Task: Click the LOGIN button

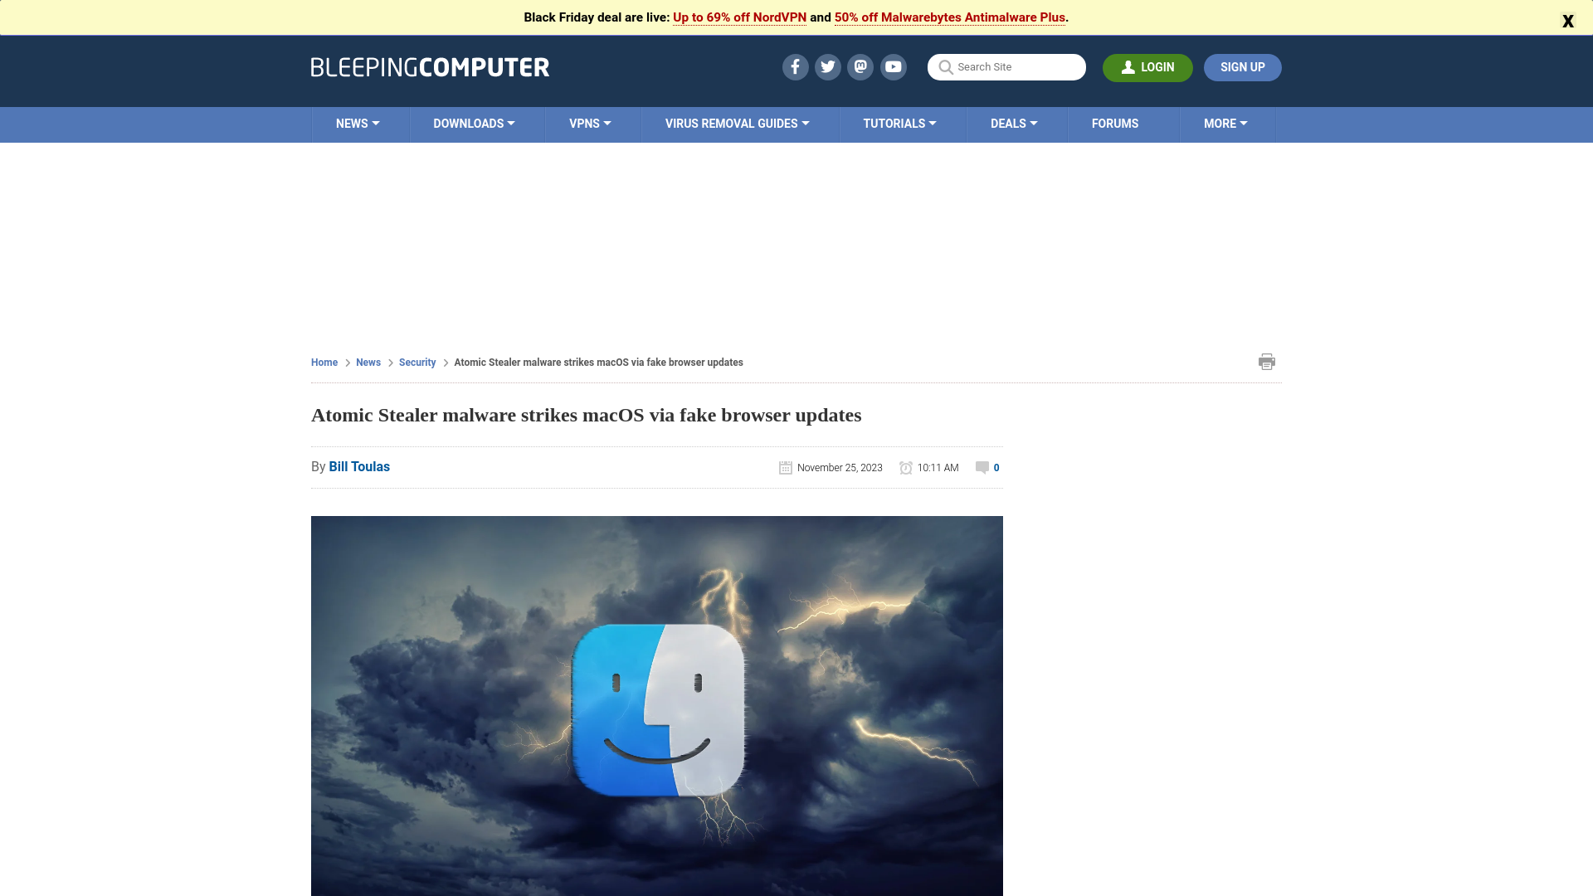Action: click(x=1147, y=66)
